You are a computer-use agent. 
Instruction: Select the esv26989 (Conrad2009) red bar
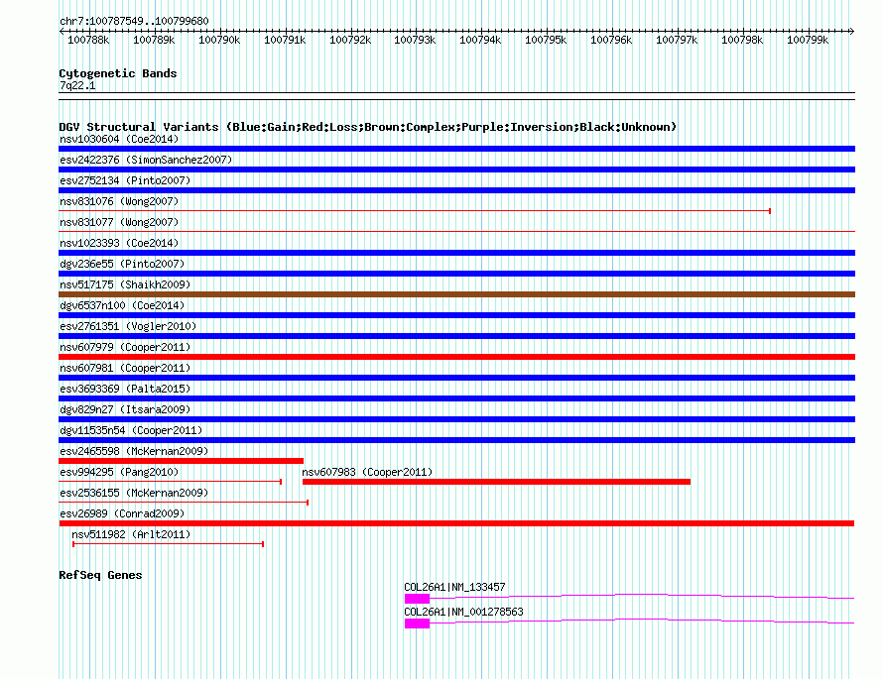pos(456,523)
